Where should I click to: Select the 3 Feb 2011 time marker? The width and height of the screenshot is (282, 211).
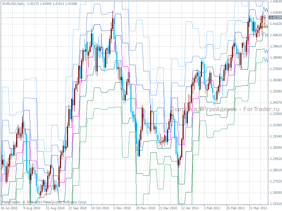pyautogui.click(x=212, y=208)
